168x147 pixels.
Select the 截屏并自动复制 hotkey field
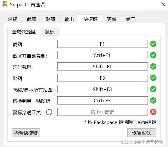tap(103, 55)
